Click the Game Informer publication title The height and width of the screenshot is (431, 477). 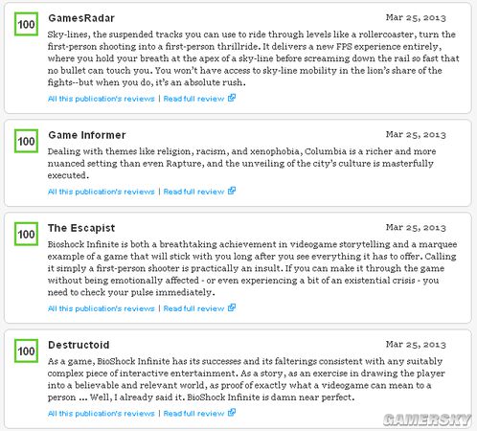(x=87, y=135)
